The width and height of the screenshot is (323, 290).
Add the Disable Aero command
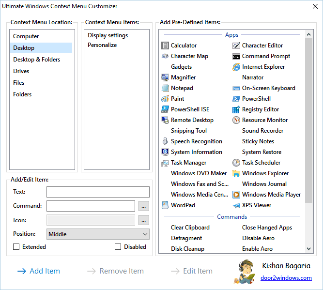[x=258, y=238]
